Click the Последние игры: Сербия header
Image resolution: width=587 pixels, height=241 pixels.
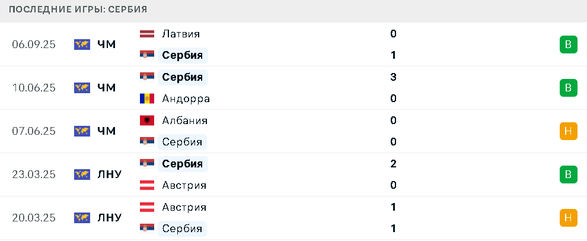click(x=78, y=9)
